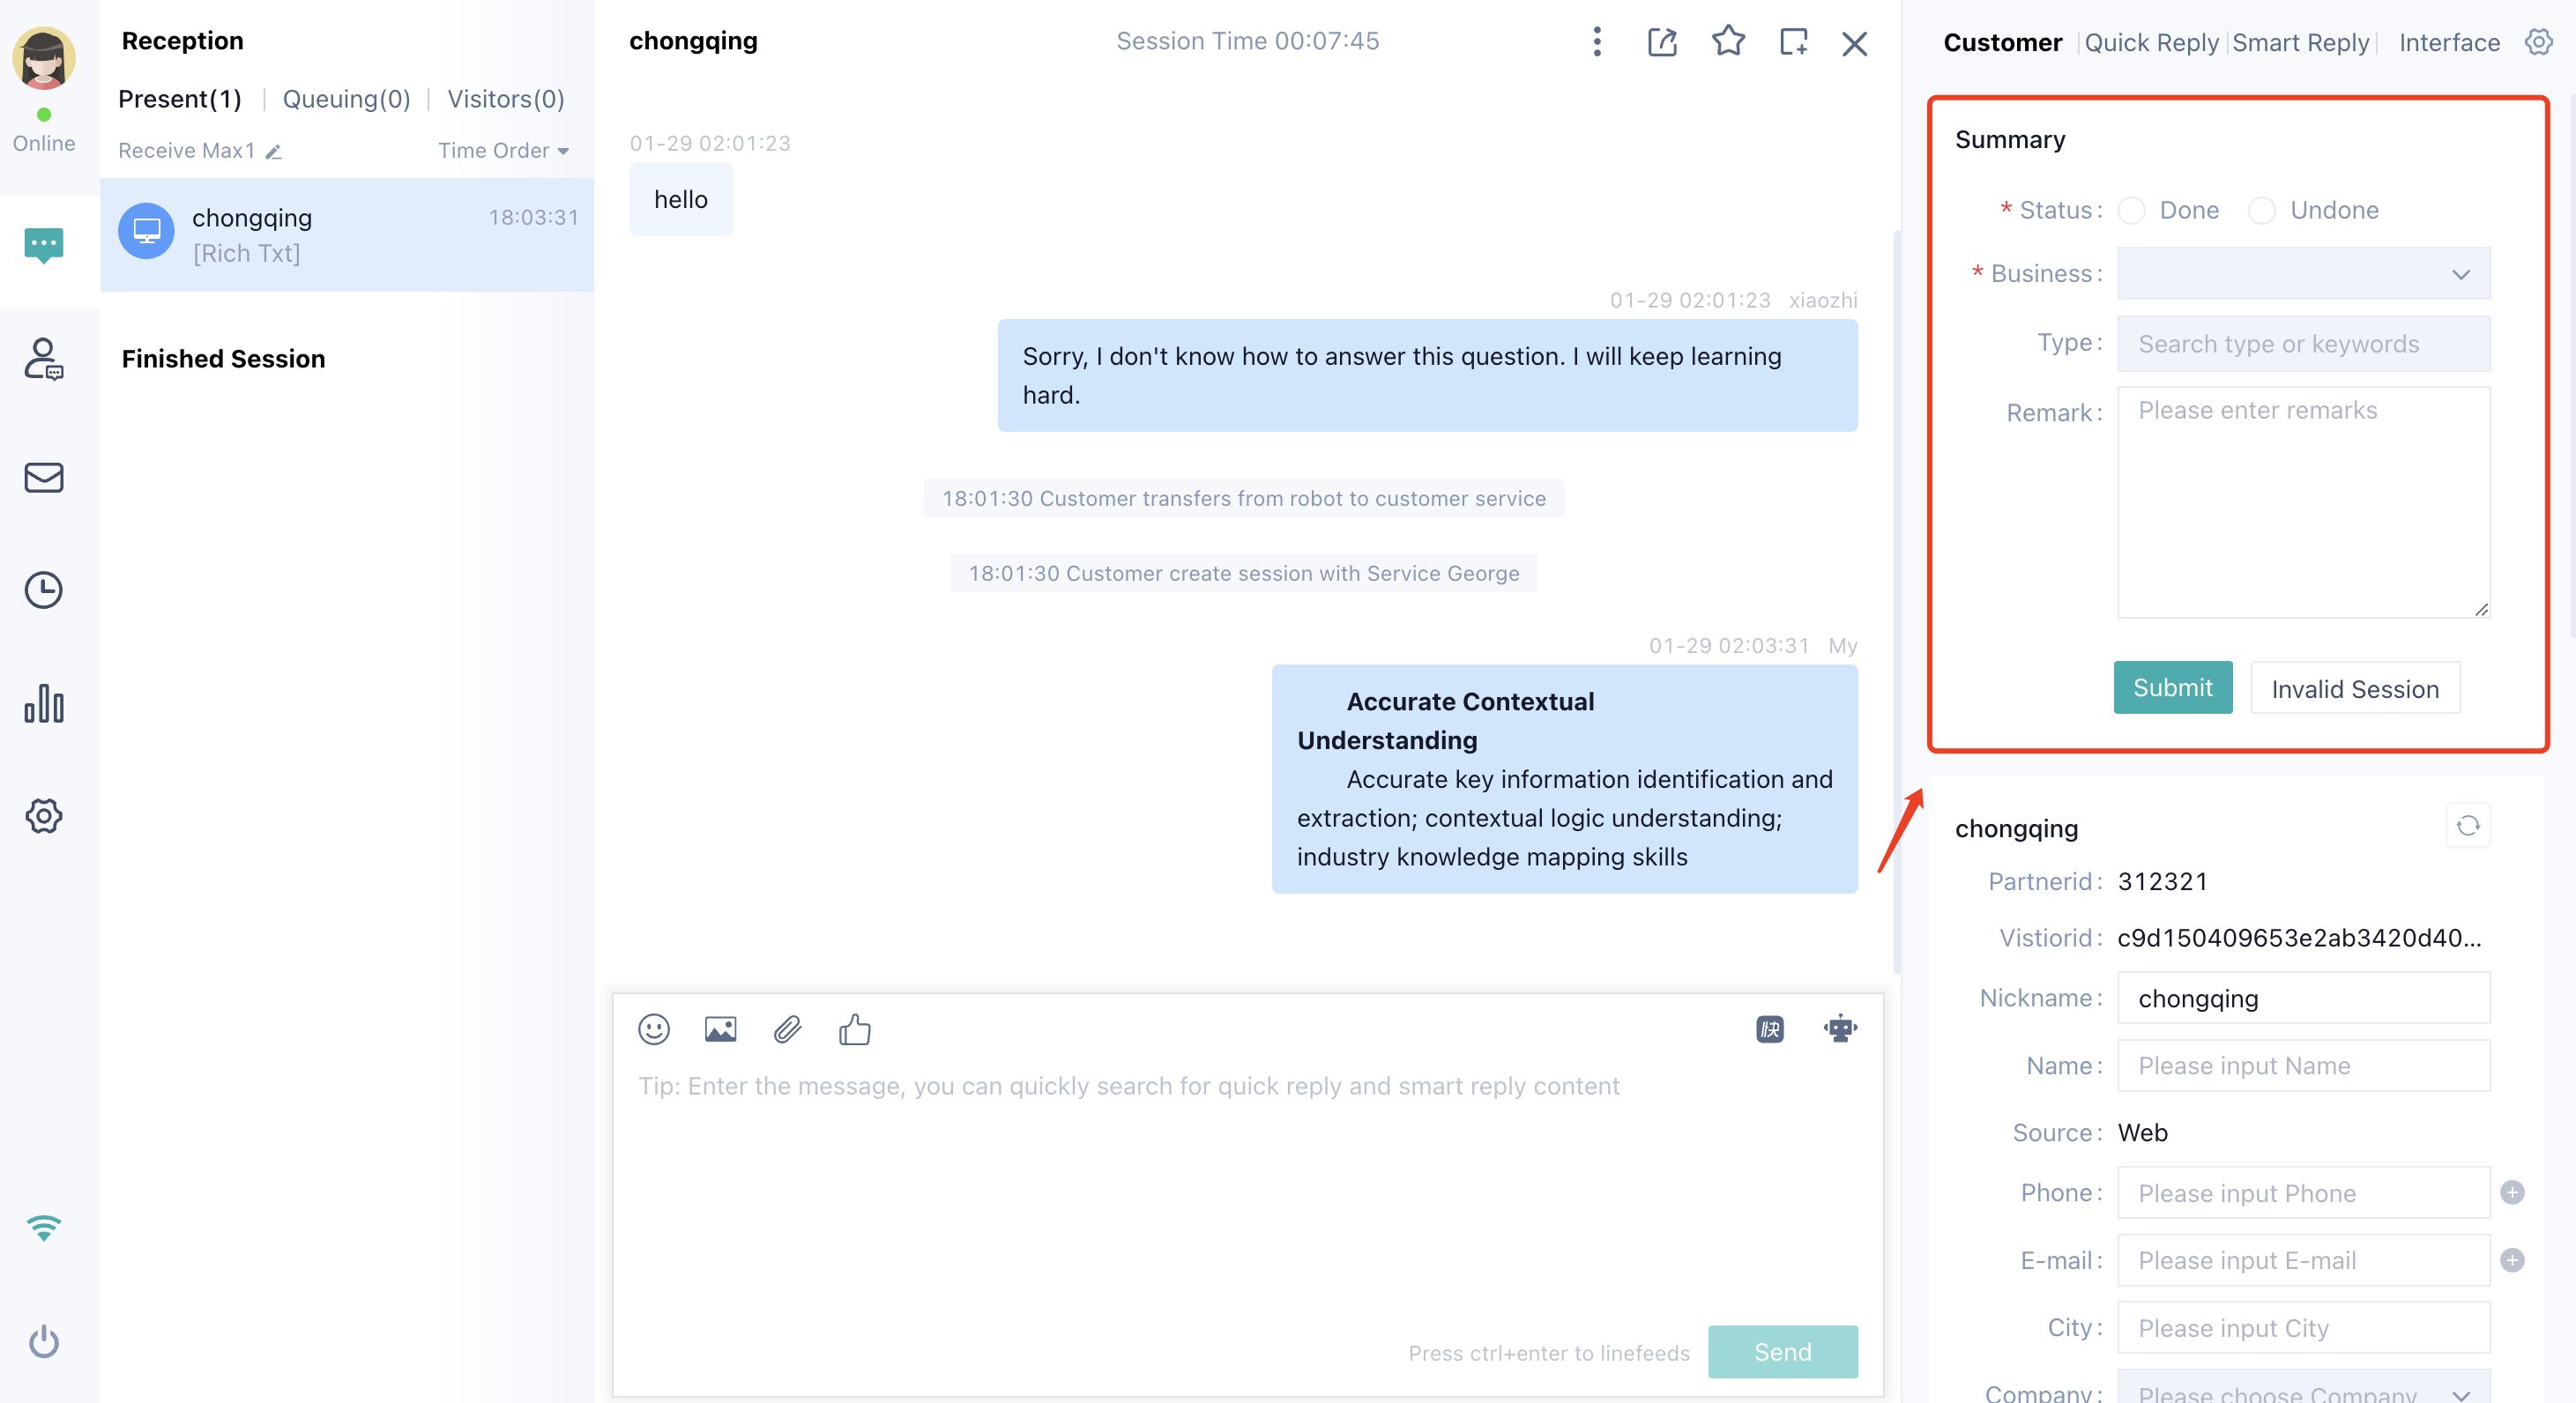
Task: Expand the Business dropdown
Action: coord(2303,274)
